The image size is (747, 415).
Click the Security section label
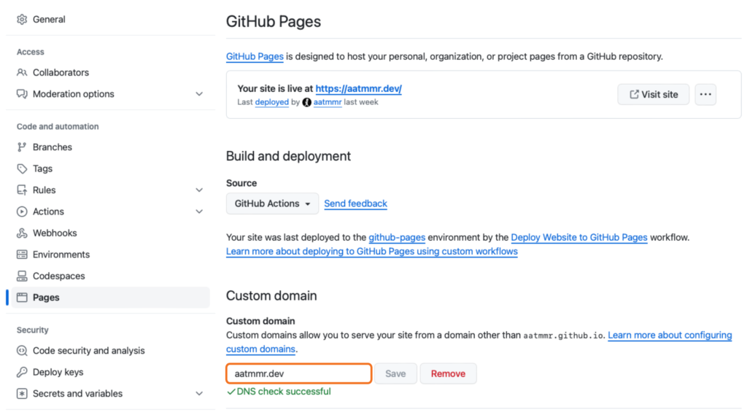pos(32,330)
